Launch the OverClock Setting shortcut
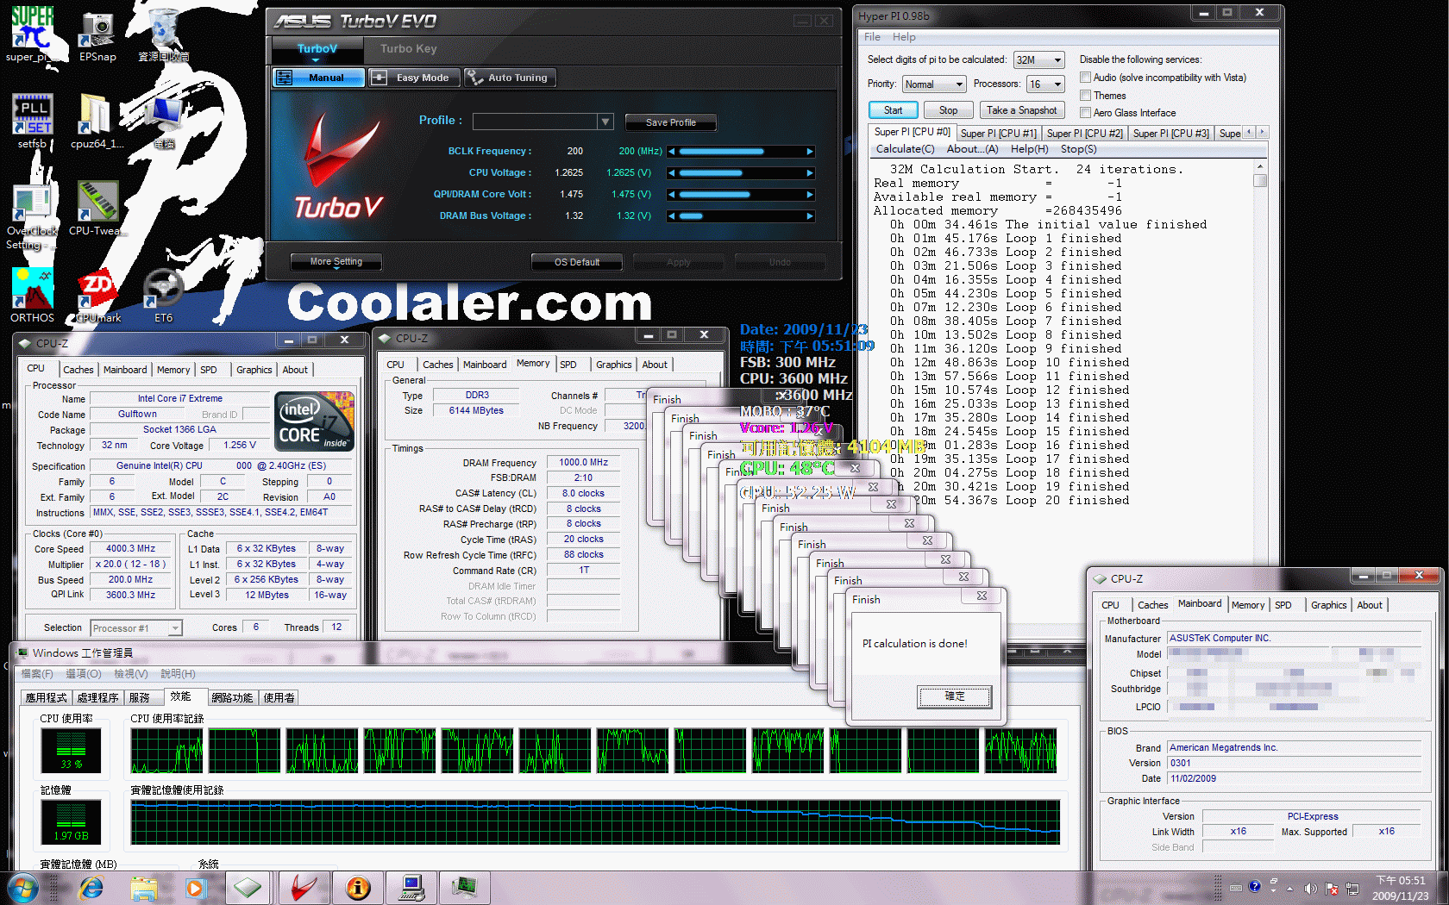The width and height of the screenshot is (1449, 905). coord(32,215)
